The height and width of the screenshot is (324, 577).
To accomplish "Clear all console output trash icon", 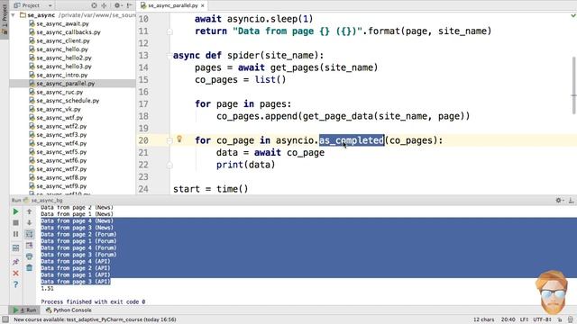I will (x=29, y=268).
